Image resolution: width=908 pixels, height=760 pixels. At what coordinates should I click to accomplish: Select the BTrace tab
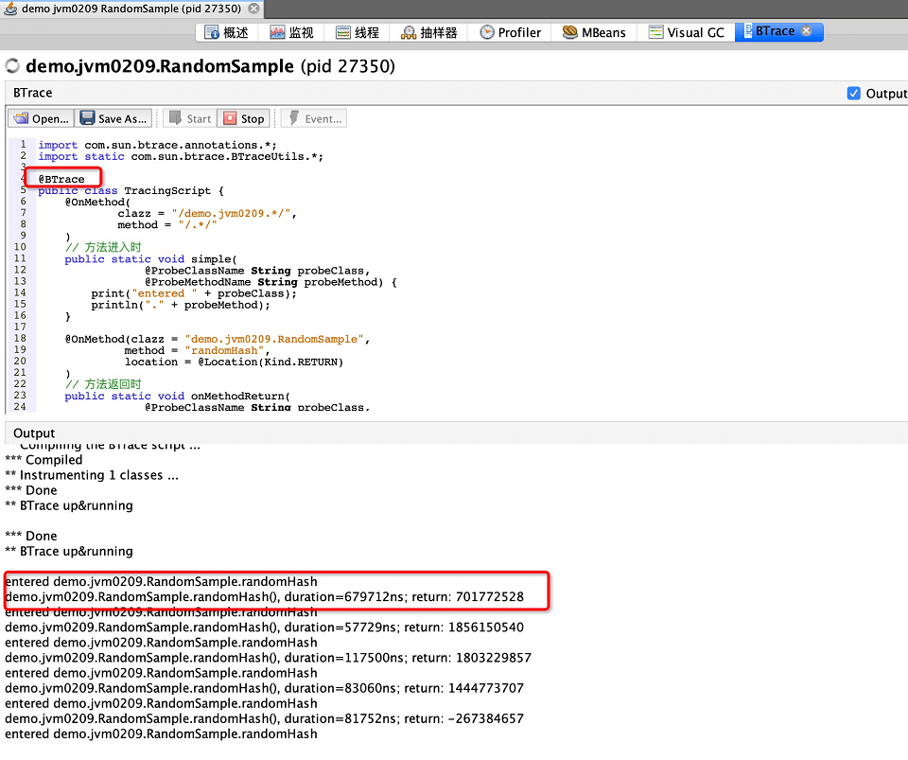click(774, 31)
